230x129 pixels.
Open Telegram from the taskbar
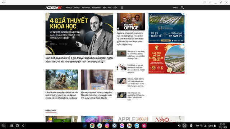(x=137, y=126)
